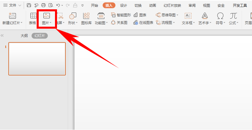
Task: Go to the 幻灯片放映 tab
Action: [172, 5]
